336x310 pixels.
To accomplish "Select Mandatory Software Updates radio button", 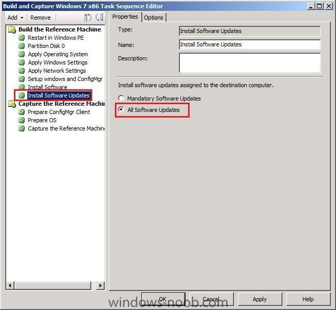I will [121, 98].
